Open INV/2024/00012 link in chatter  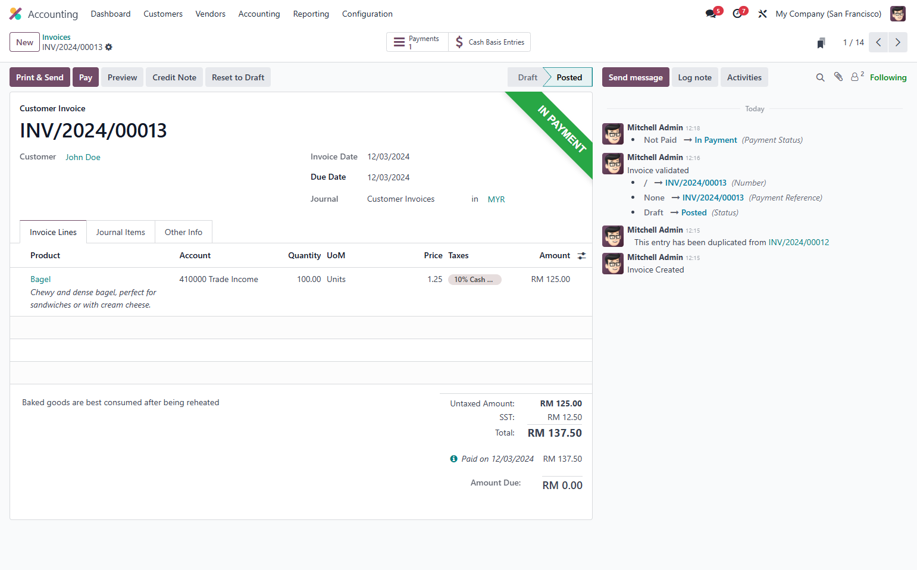pos(799,242)
